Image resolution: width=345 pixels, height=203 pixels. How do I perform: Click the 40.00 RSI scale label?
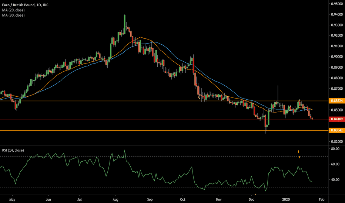point(335,180)
